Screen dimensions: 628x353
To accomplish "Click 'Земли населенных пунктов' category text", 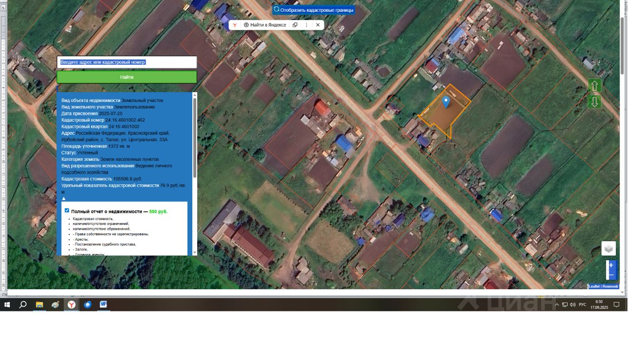I will (x=129, y=159).
